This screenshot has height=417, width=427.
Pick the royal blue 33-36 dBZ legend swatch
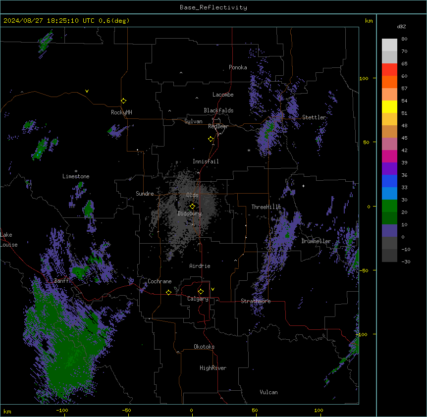coord(389,181)
